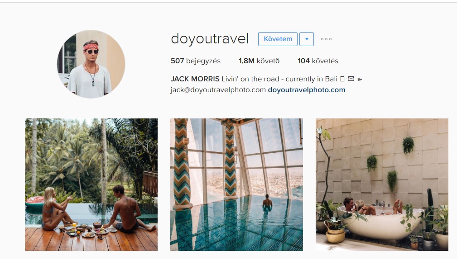The height and width of the screenshot is (259, 457).
Task: Open the three-dots profile options menu
Action: point(326,39)
